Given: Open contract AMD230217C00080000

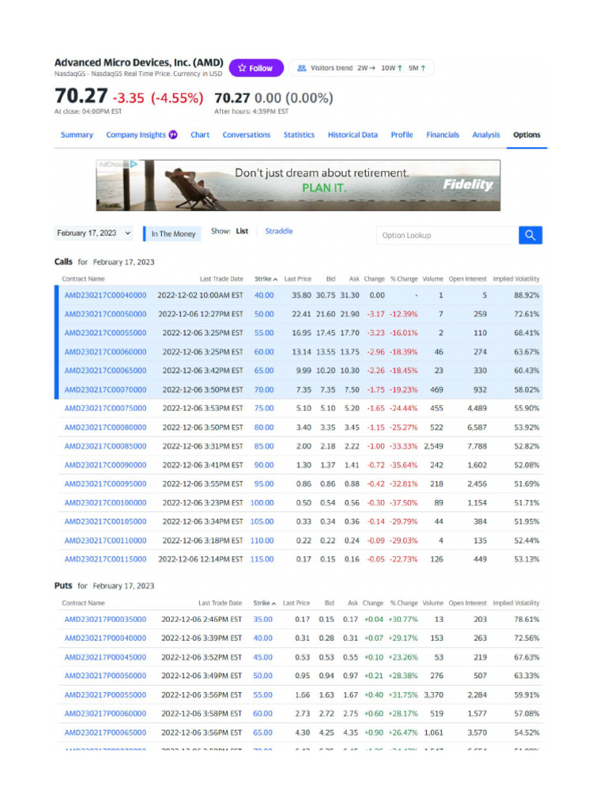Looking at the screenshot, I should (105, 428).
